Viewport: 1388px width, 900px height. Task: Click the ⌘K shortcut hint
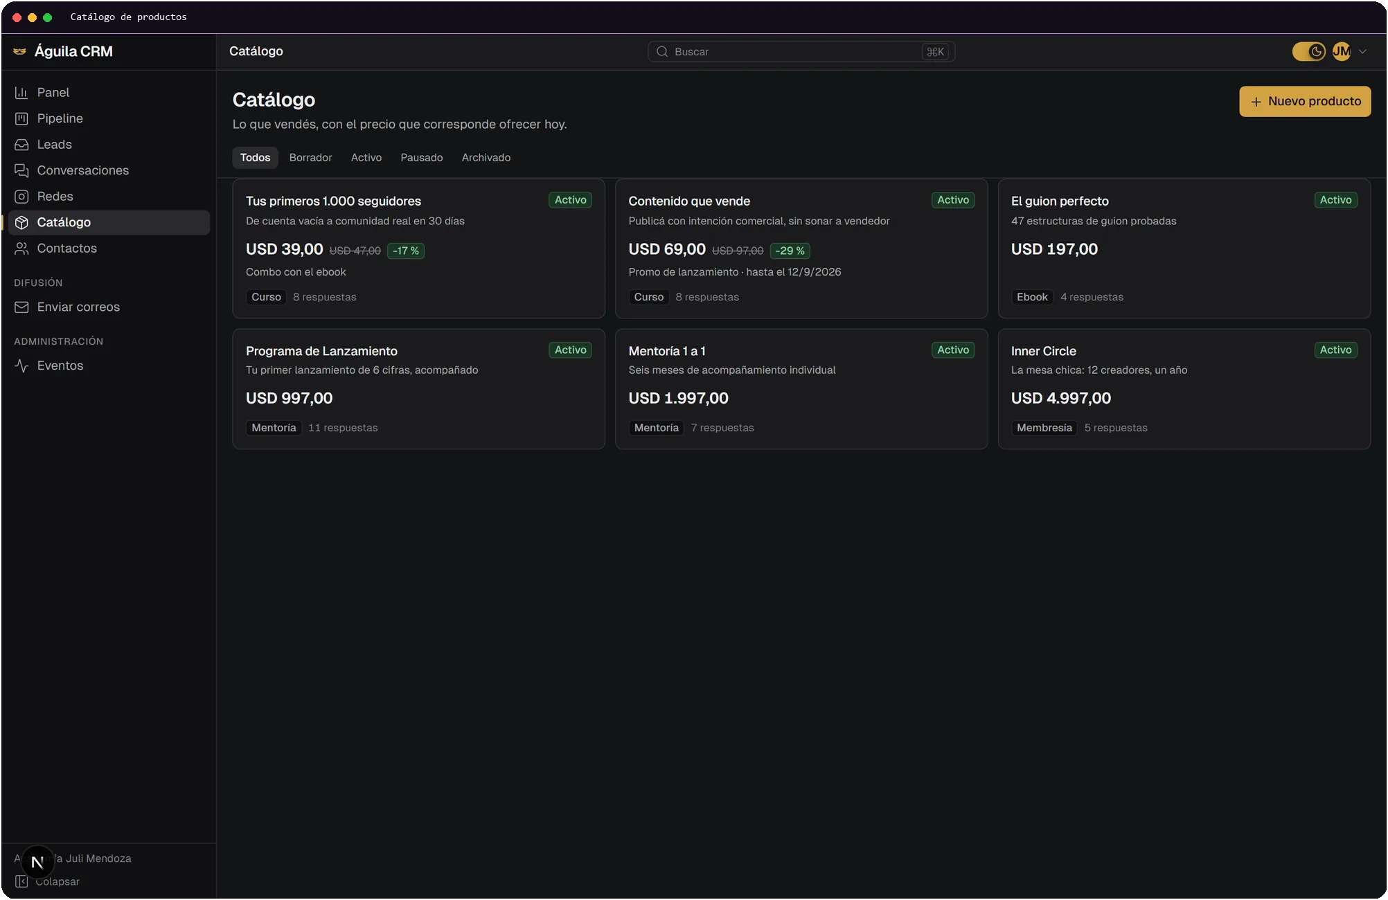click(935, 52)
